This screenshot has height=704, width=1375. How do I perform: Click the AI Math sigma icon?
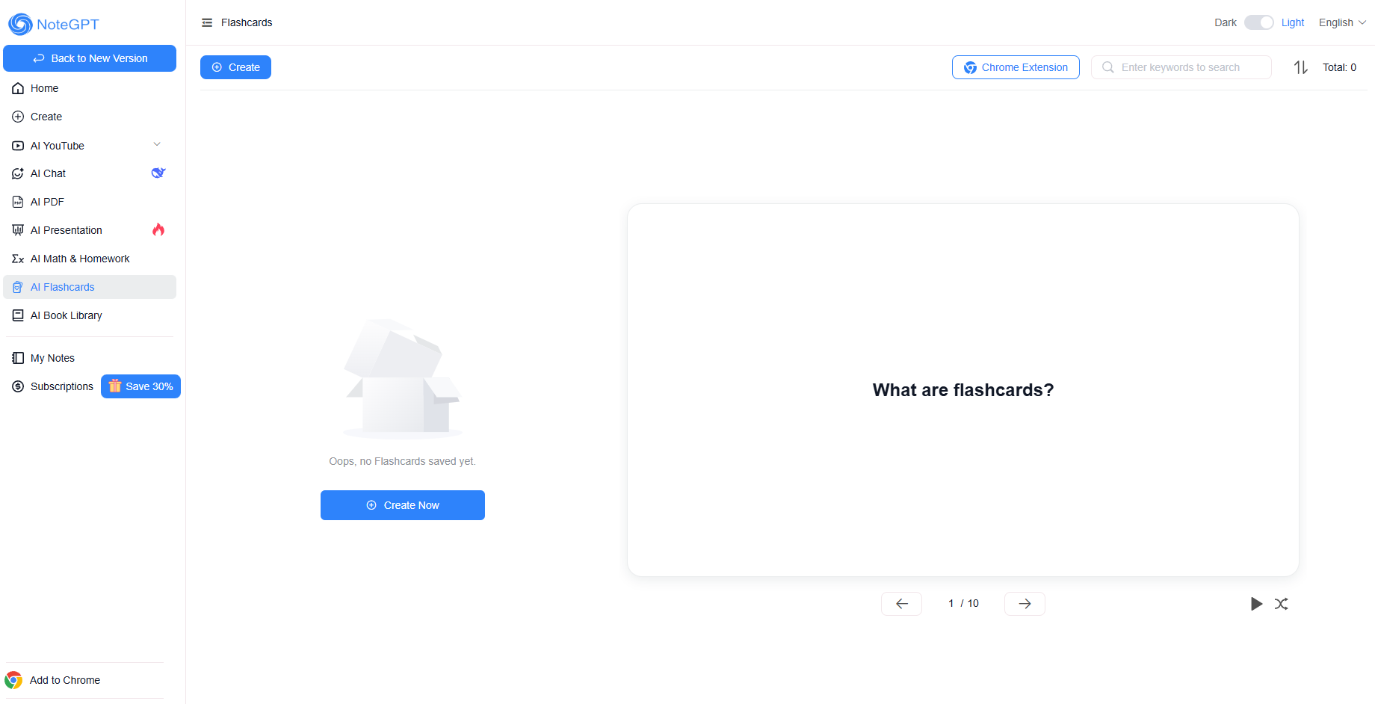point(18,259)
